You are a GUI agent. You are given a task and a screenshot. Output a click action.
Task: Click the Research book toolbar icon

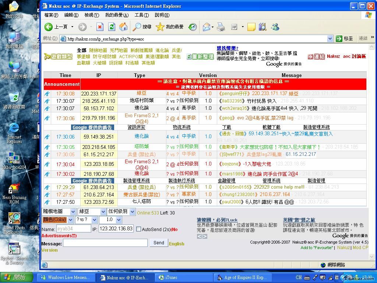(x=263, y=27)
